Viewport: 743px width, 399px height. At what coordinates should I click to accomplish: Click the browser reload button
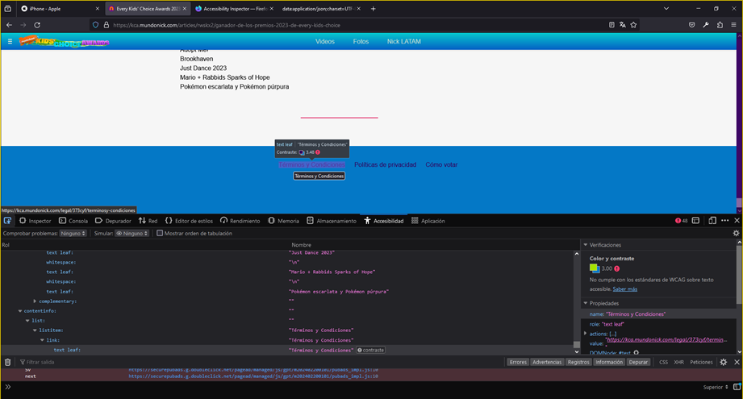coord(37,25)
